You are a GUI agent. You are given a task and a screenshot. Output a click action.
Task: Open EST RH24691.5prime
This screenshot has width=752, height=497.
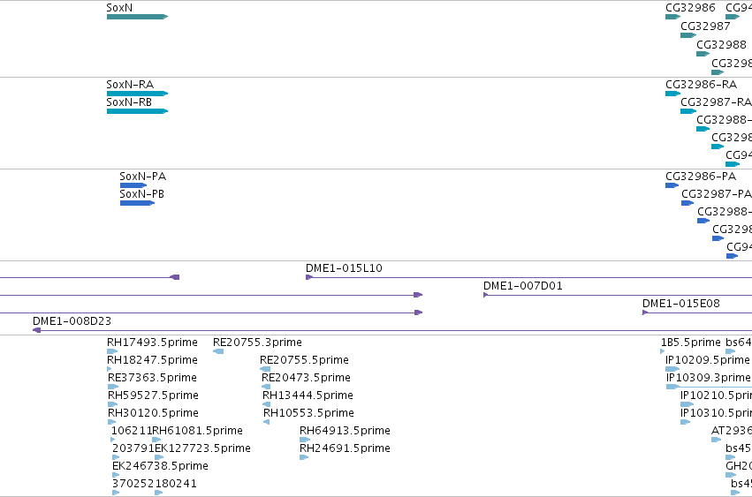point(304,457)
